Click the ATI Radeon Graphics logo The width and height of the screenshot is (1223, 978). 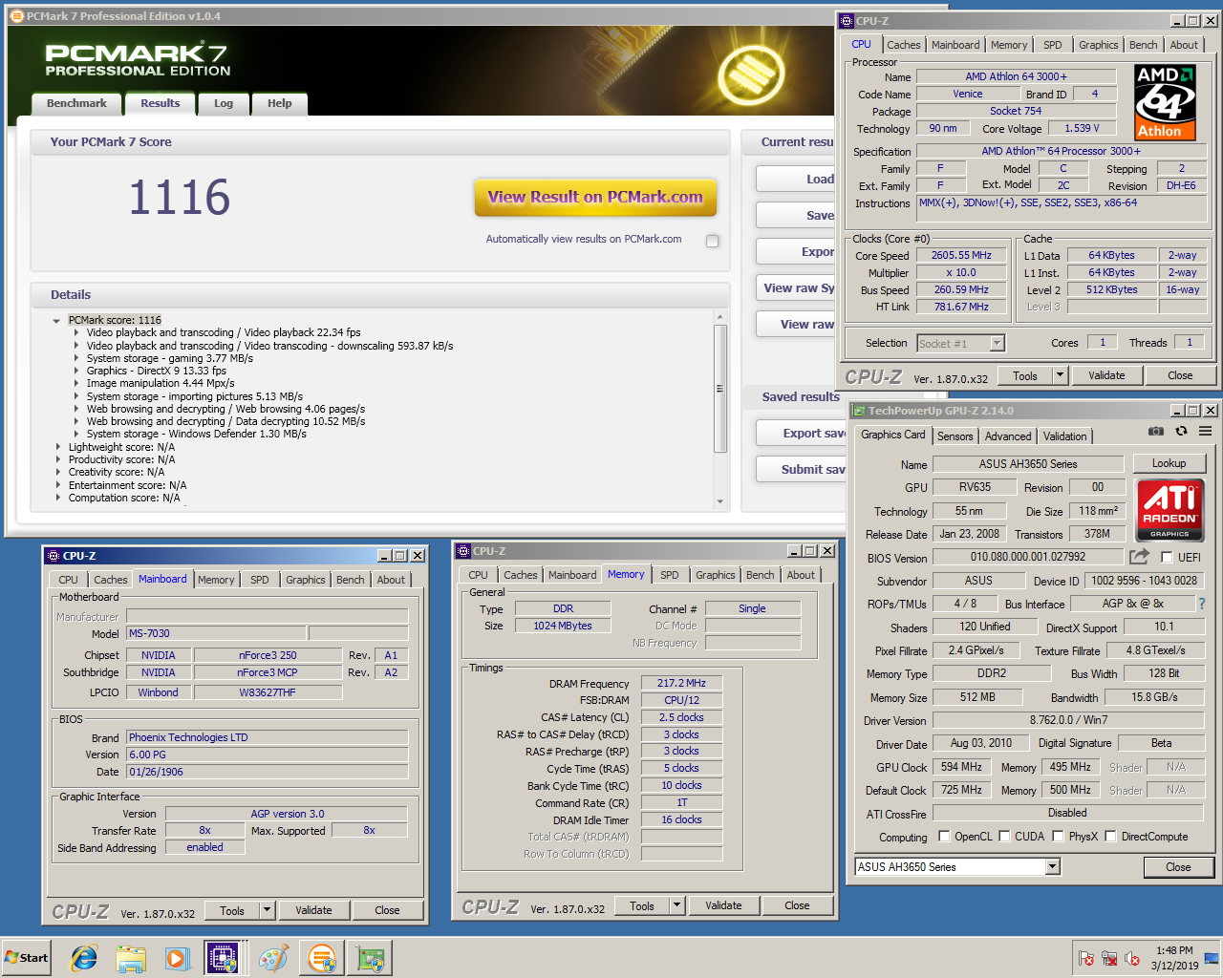(1169, 510)
